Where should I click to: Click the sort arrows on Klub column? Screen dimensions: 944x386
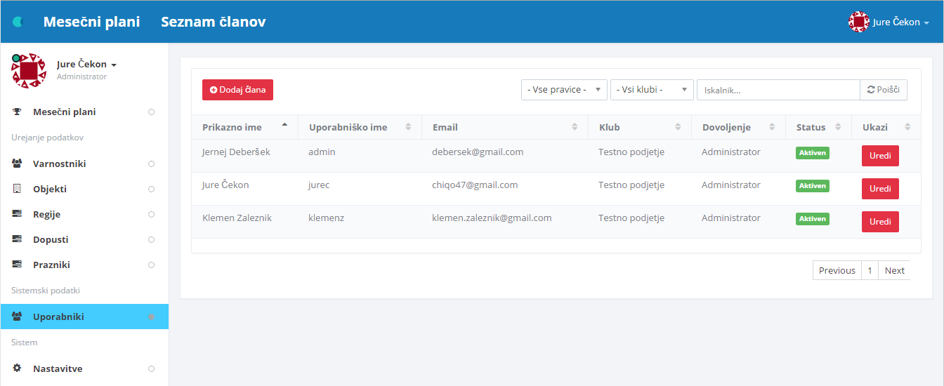coord(678,127)
